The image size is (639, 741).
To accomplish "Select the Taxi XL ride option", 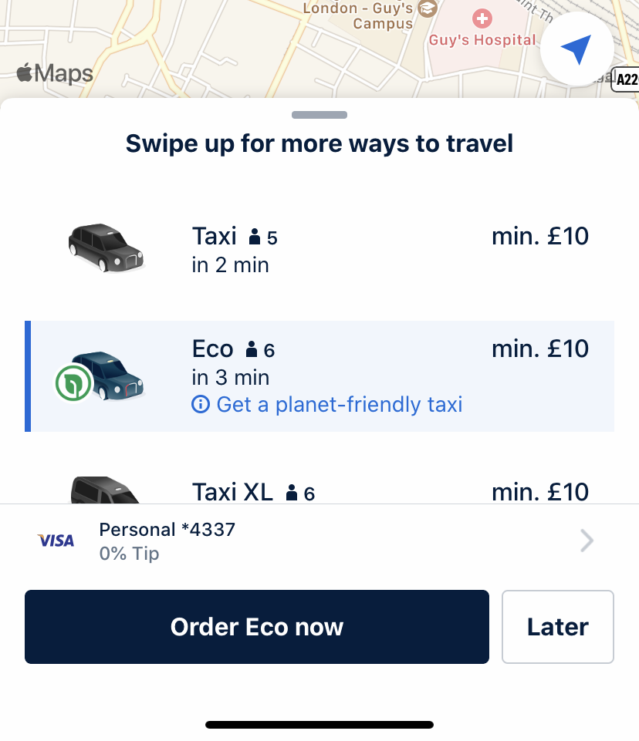I will click(x=319, y=490).
